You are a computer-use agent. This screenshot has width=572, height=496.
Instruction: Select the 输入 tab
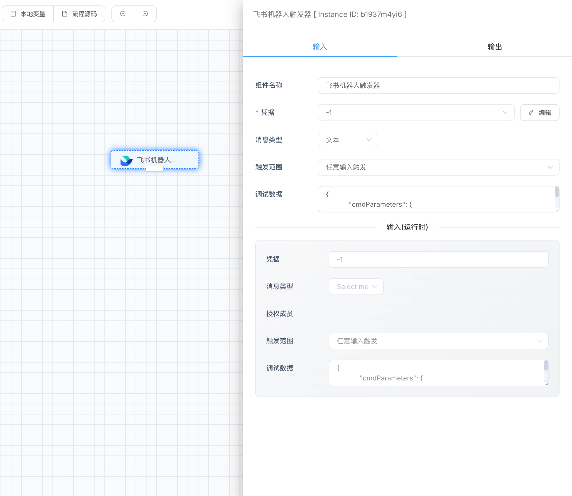point(320,47)
